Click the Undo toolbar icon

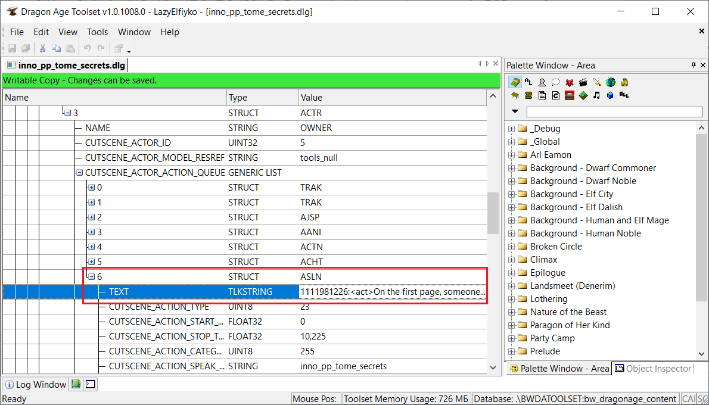pos(87,48)
